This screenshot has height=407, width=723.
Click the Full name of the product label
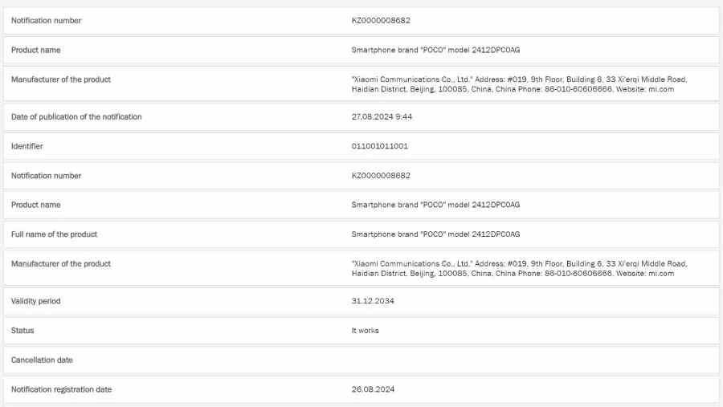click(x=54, y=234)
